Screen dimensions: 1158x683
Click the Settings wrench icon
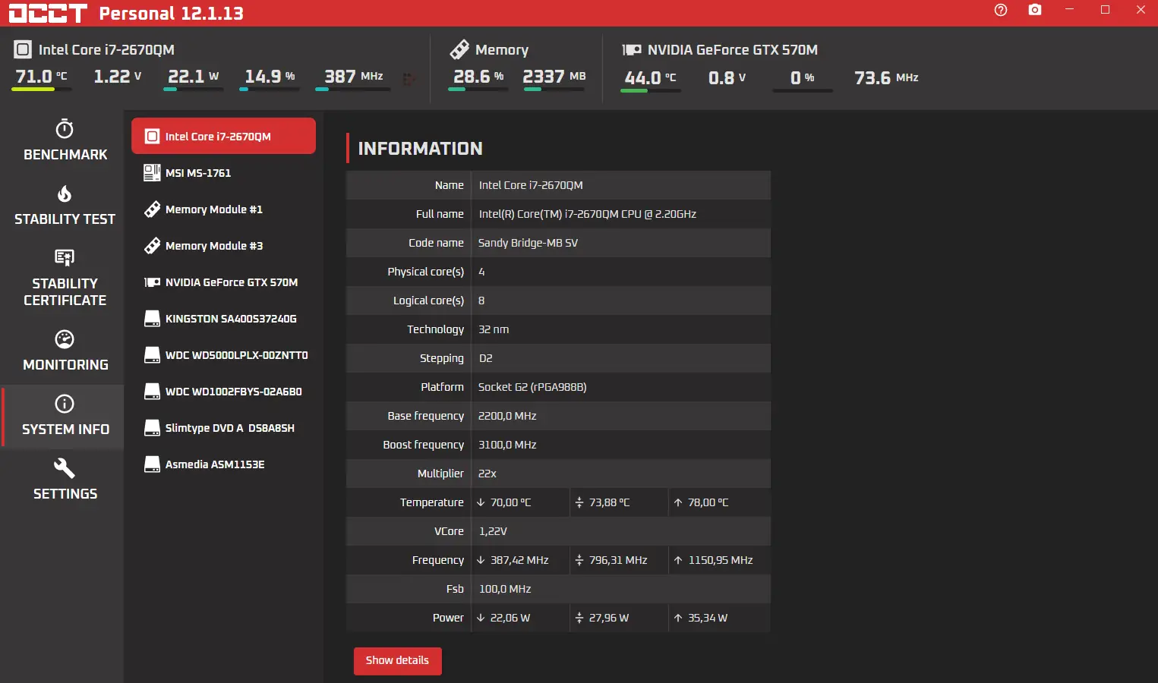coord(65,468)
